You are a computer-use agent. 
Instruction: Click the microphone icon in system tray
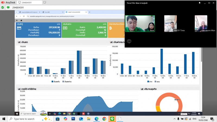click(x=178, y=119)
